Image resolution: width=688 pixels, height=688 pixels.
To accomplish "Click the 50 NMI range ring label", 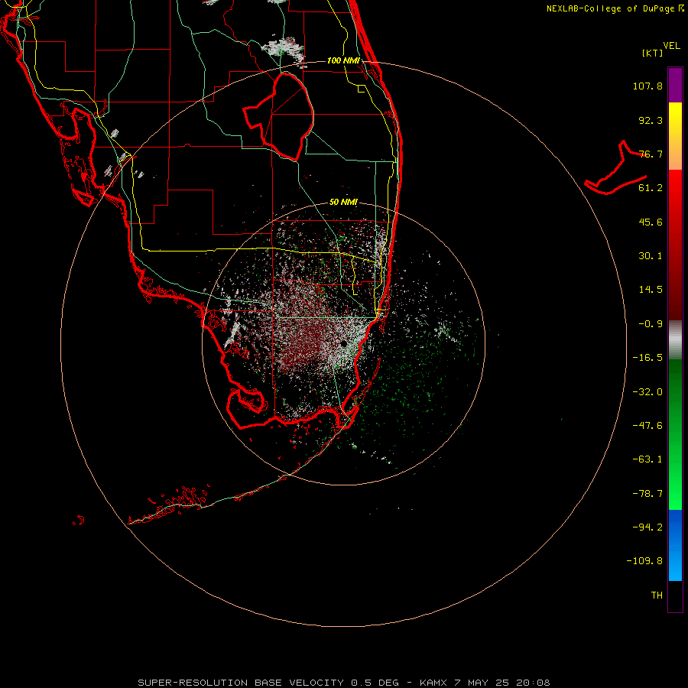I will 343,202.
